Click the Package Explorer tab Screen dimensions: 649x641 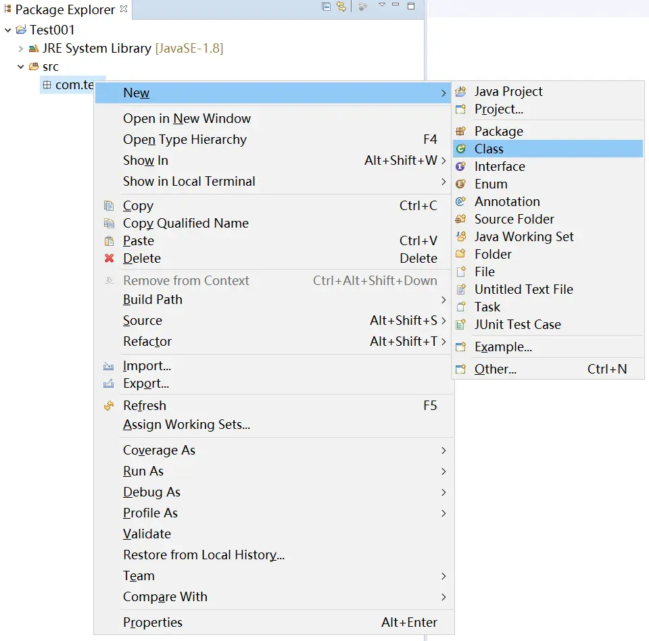click(66, 9)
